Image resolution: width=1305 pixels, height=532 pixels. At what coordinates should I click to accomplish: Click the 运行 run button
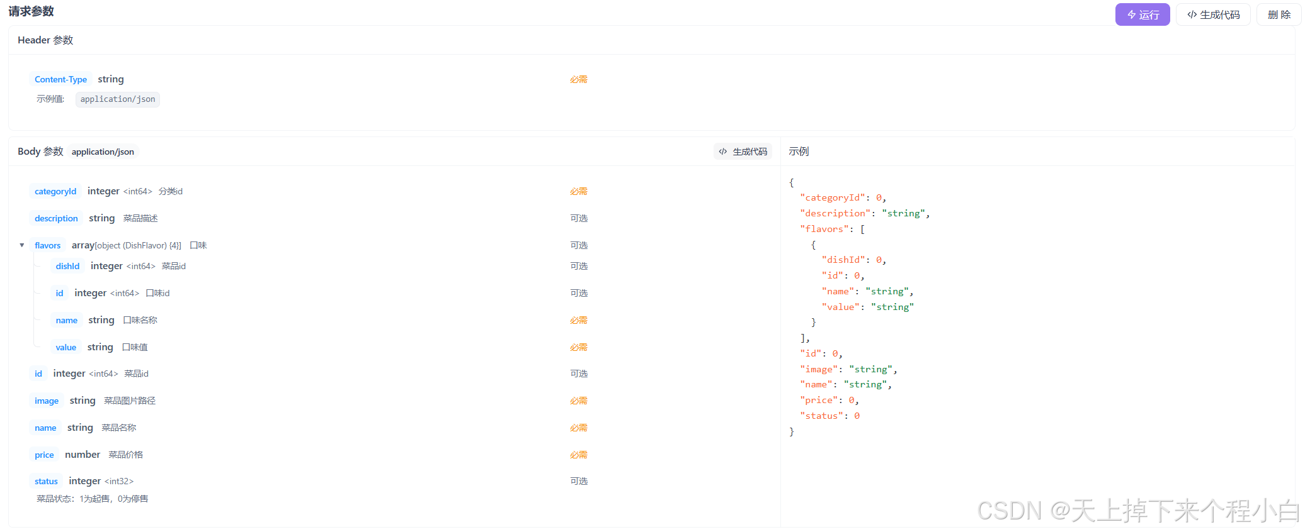(1142, 14)
